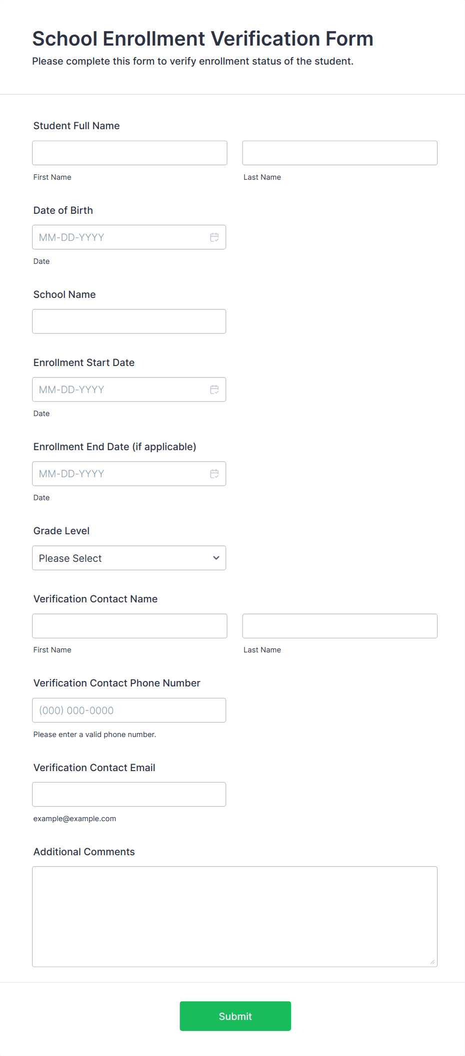Click the School Enrollment Verification Form heading
The height and width of the screenshot is (1056, 465).
[203, 39]
